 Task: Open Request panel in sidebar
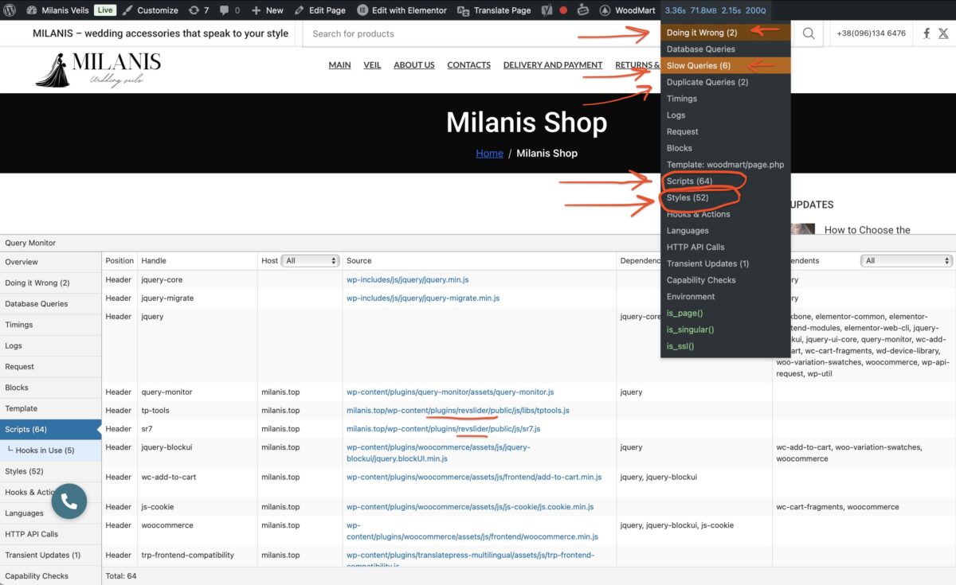pyautogui.click(x=51, y=366)
